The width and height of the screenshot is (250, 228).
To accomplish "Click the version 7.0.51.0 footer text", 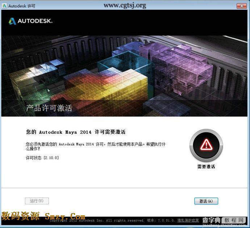I will point(161,220).
